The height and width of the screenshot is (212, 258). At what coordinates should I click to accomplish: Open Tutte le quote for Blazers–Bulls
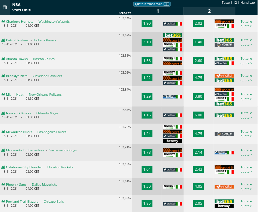click(246, 203)
